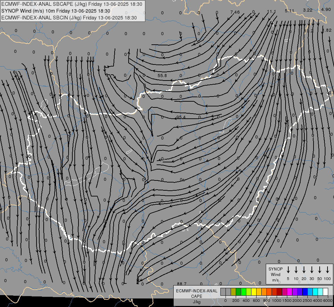The width and height of the screenshot is (334, 307).
Task: Click the 4.90 value at top right
Action: [x=326, y=9]
